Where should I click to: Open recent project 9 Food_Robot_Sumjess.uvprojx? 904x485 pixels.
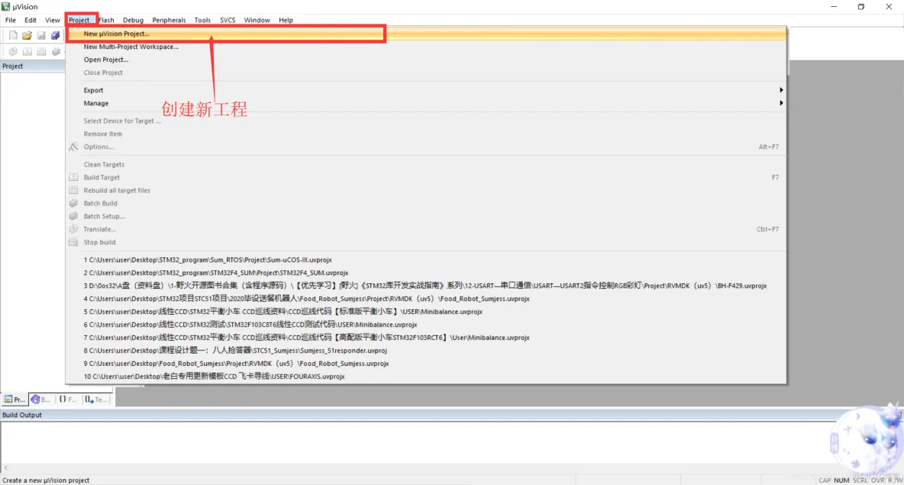tap(426, 364)
